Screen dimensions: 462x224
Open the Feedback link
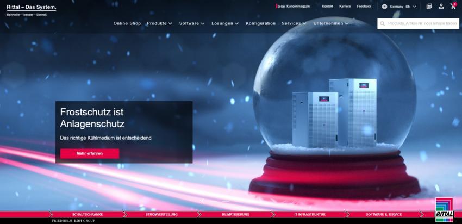[364, 6]
